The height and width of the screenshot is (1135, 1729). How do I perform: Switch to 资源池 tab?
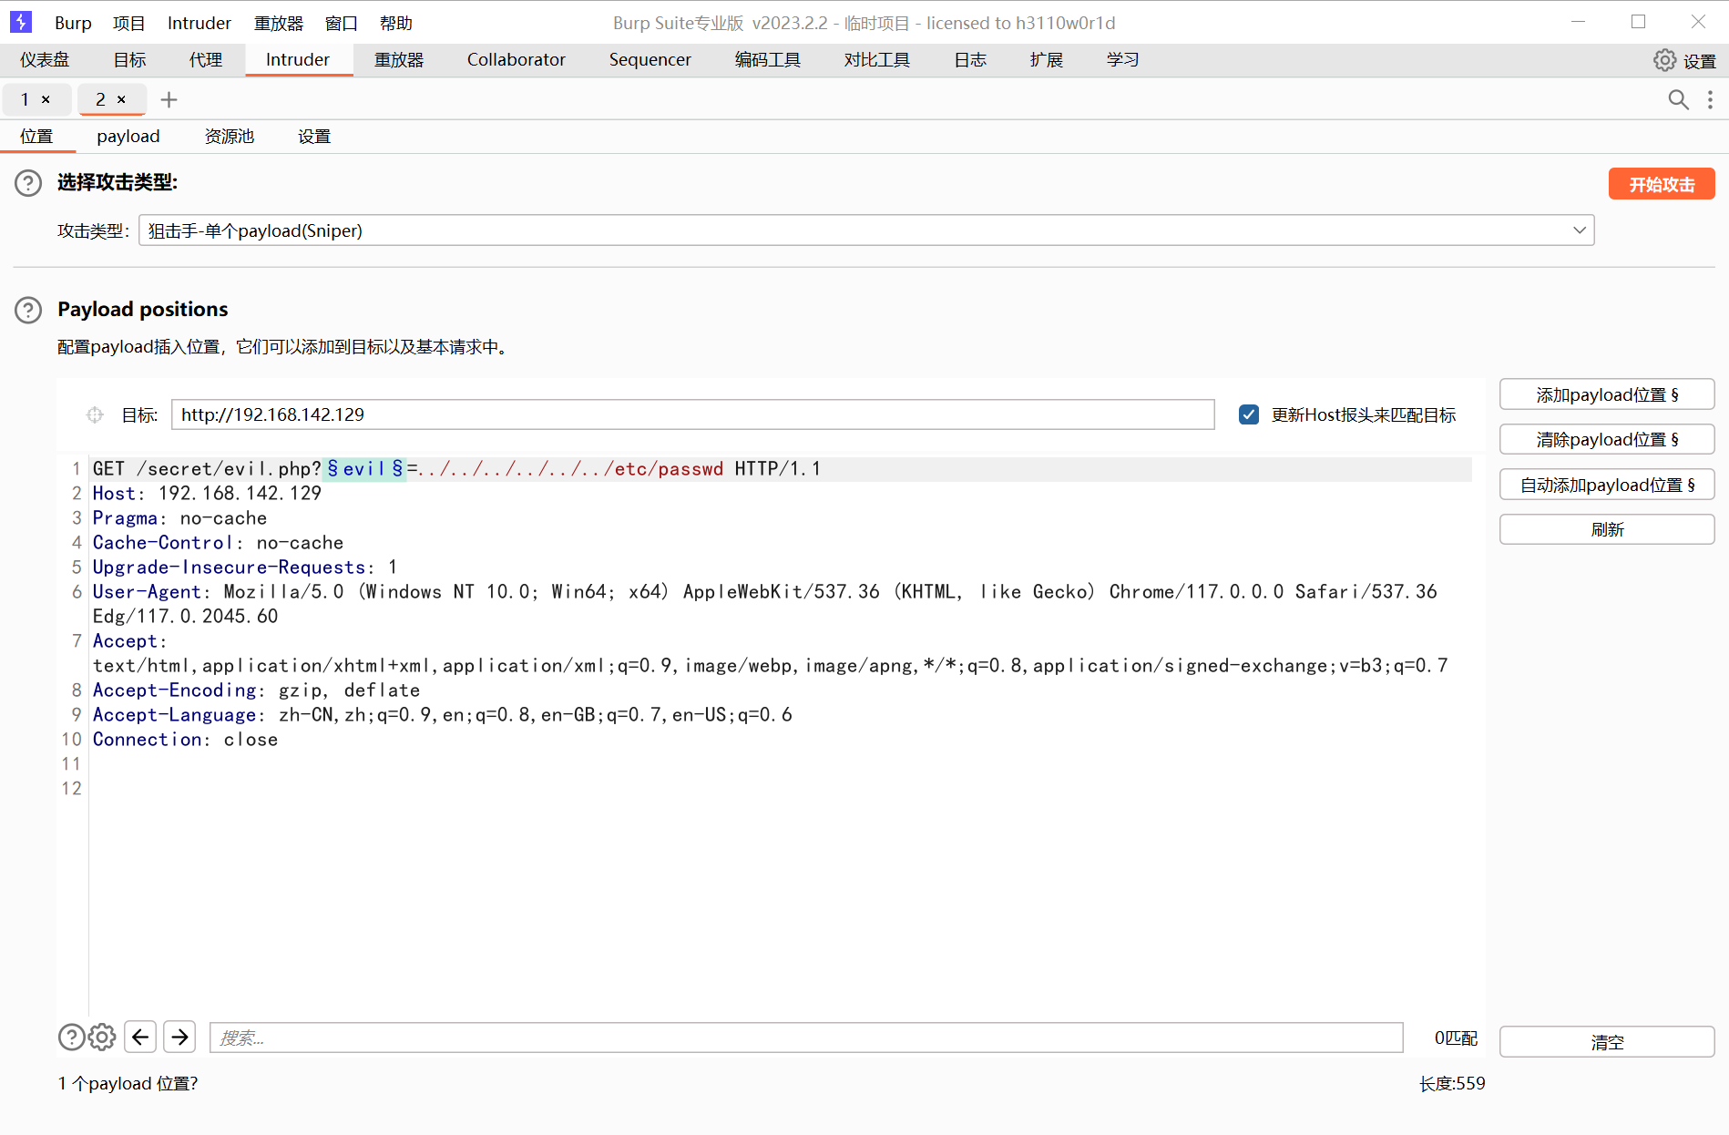tap(230, 137)
